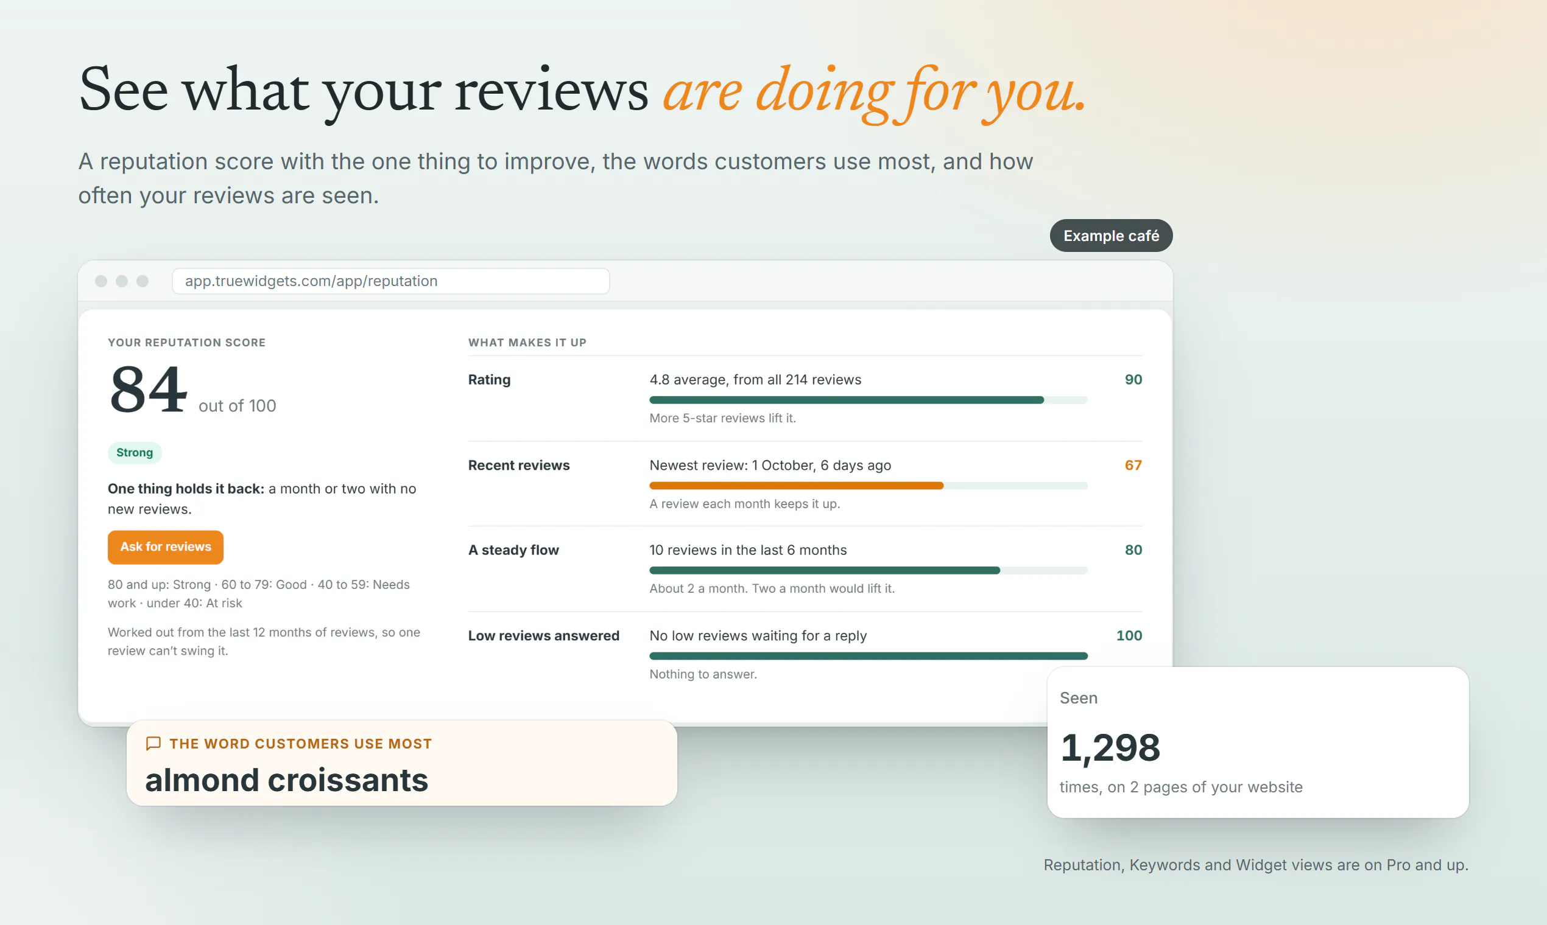Click the Example café badge
This screenshot has width=1547, height=925.
pyautogui.click(x=1111, y=236)
